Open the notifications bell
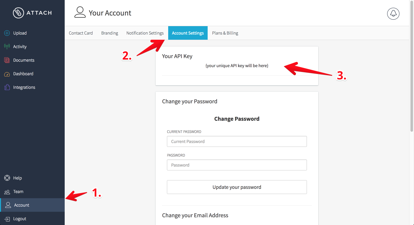This screenshot has width=414, height=225. coord(393,14)
